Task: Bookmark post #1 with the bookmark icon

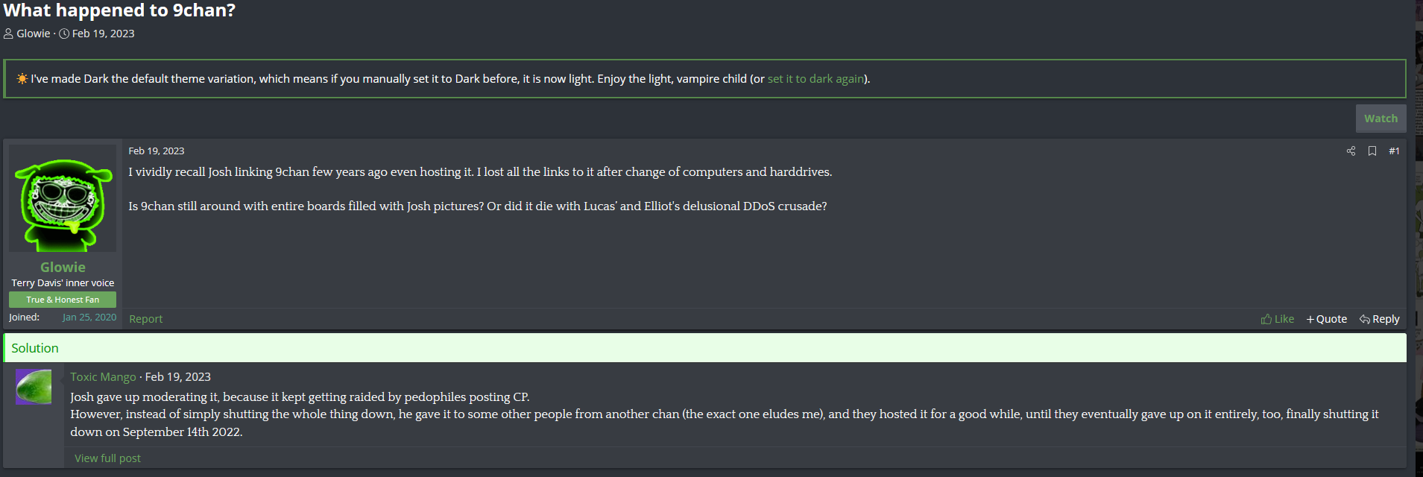Action: coord(1372,151)
